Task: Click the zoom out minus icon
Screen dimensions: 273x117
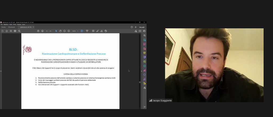Action: (65, 31)
